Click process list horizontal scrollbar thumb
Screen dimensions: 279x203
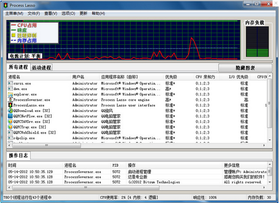(x=46, y=145)
